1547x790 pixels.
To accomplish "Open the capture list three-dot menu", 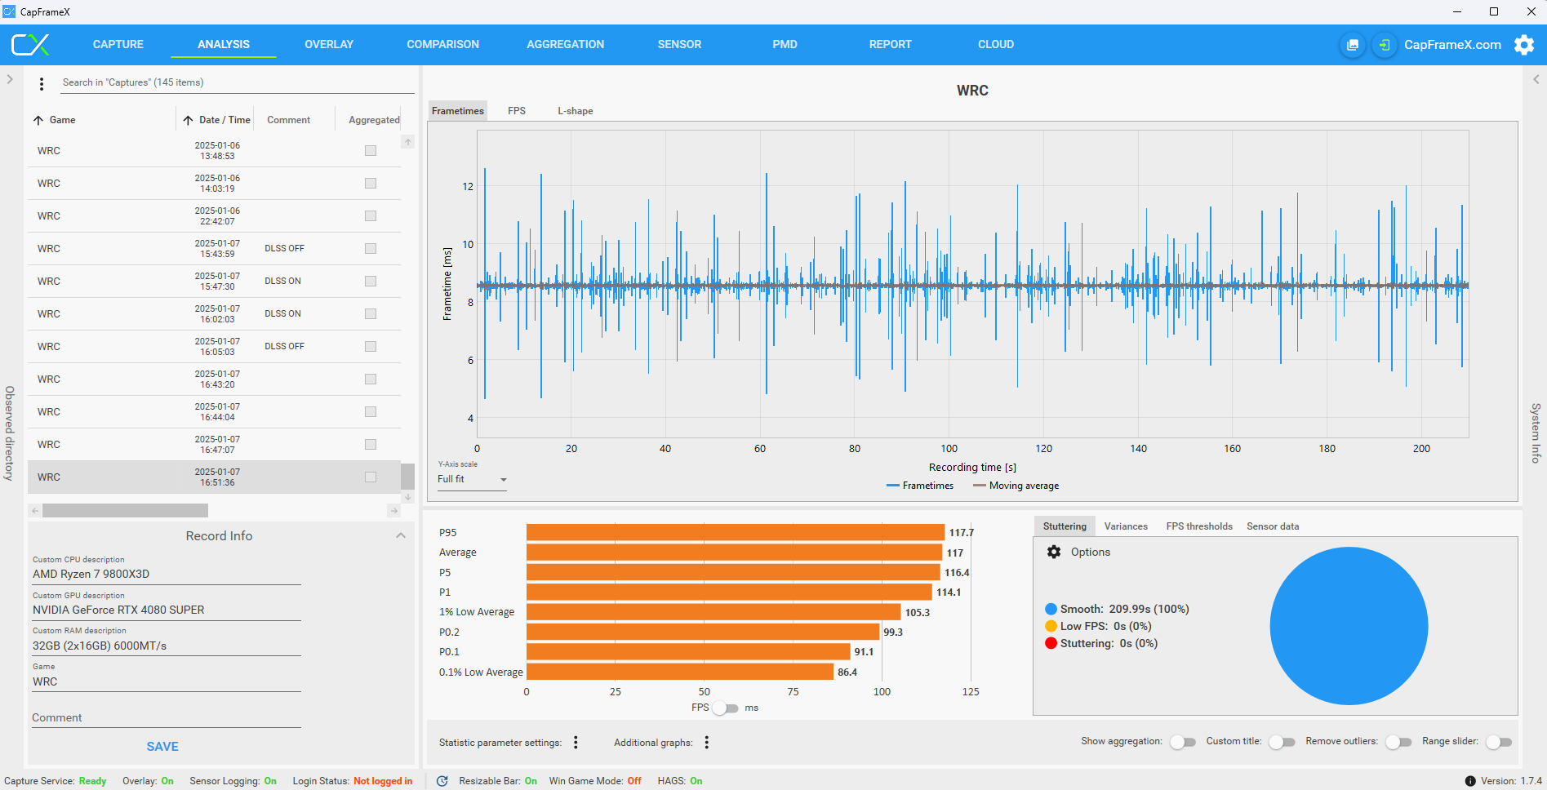I will 42,83.
